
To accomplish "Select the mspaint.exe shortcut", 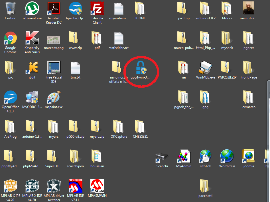I will (x=54, y=97).
